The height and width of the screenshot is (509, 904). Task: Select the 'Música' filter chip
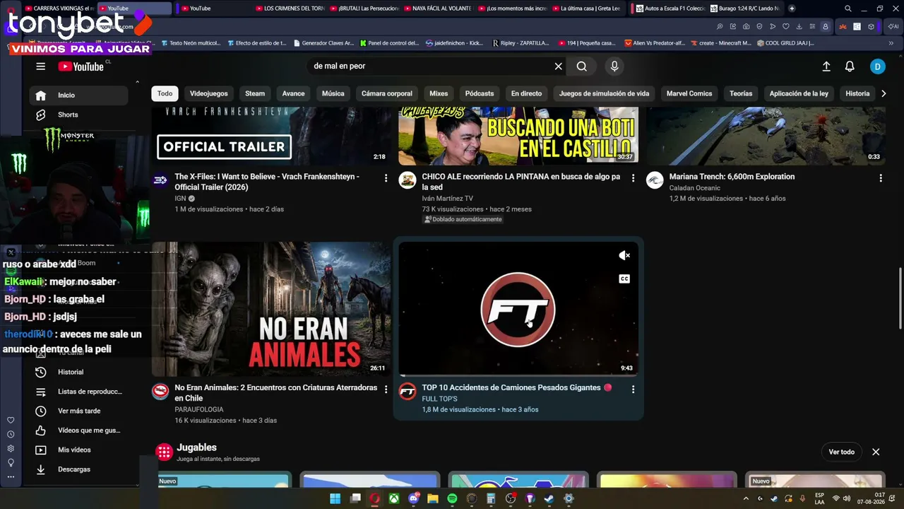point(333,93)
